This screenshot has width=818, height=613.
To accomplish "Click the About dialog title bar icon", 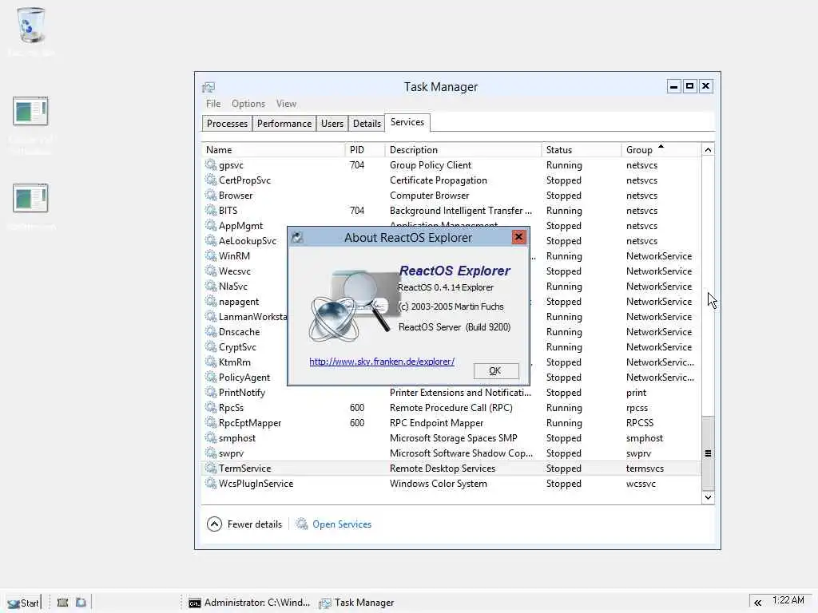I will [297, 238].
